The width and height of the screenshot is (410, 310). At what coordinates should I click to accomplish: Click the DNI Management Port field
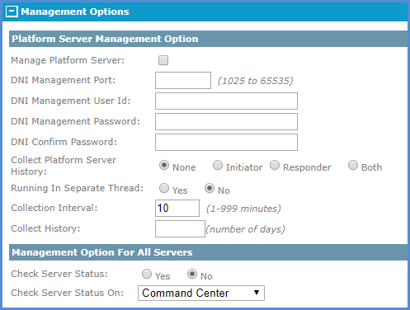183,80
